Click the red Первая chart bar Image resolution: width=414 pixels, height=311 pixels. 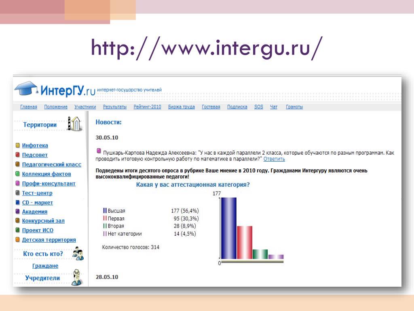pyautogui.click(x=245, y=243)
